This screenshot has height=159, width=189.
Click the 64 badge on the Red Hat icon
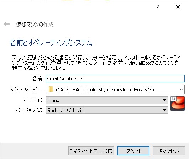[x=173, y=99]
